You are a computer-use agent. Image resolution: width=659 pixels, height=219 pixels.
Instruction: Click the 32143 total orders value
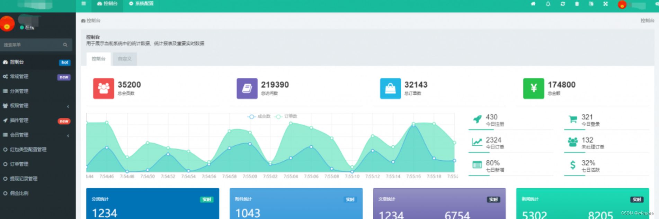[416, 85]
